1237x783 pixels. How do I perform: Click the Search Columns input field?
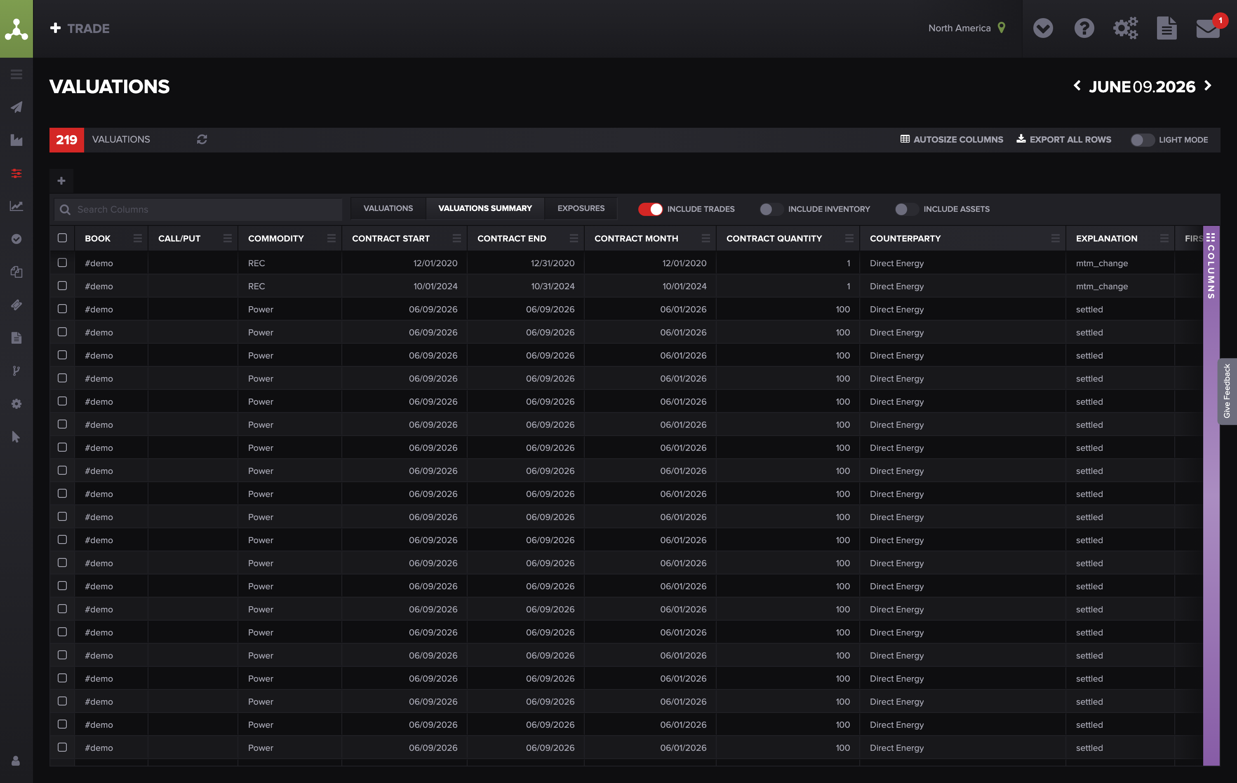[x=198, y=209]
